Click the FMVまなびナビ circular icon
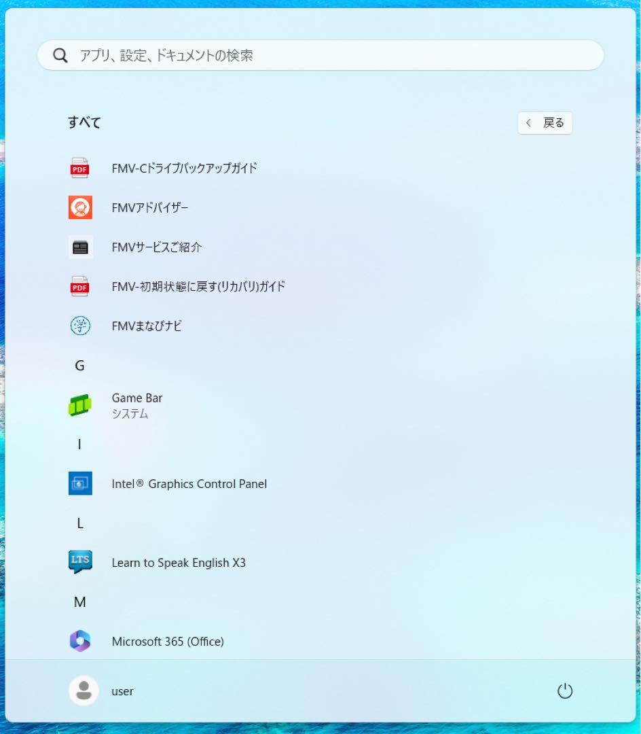 click(80, 326)
